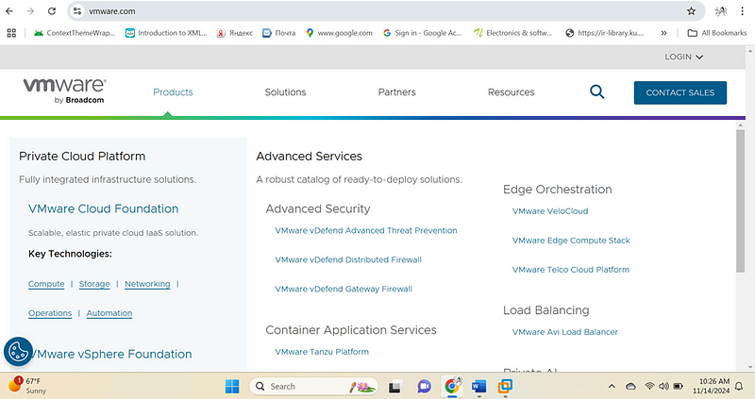Open Microsoft Word from taskbar
Viewport: 755px width, 399px height.
(x=479, y=386)
